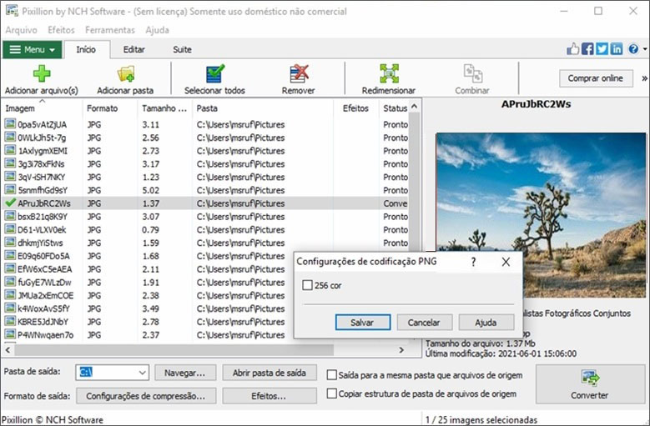Click the Pasta column header
650x426 pixels.
pyautogui.click(x=263, y=108)
